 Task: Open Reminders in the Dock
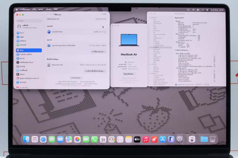click(120, 139)
